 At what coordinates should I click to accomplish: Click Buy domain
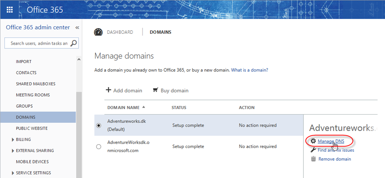tap(174, 91)
